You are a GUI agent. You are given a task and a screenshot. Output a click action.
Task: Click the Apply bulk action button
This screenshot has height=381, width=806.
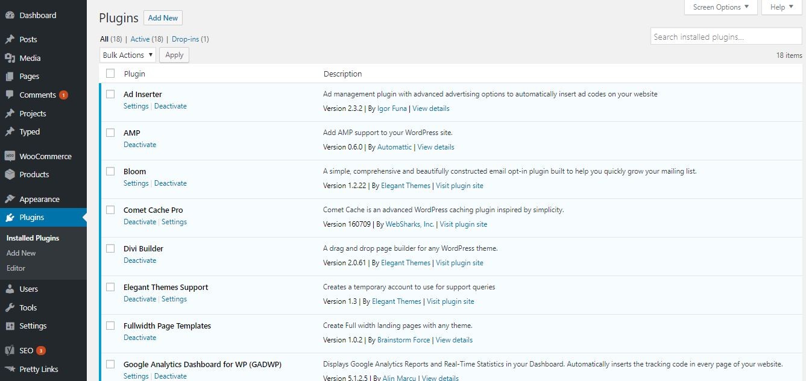[x=174, y=55]
